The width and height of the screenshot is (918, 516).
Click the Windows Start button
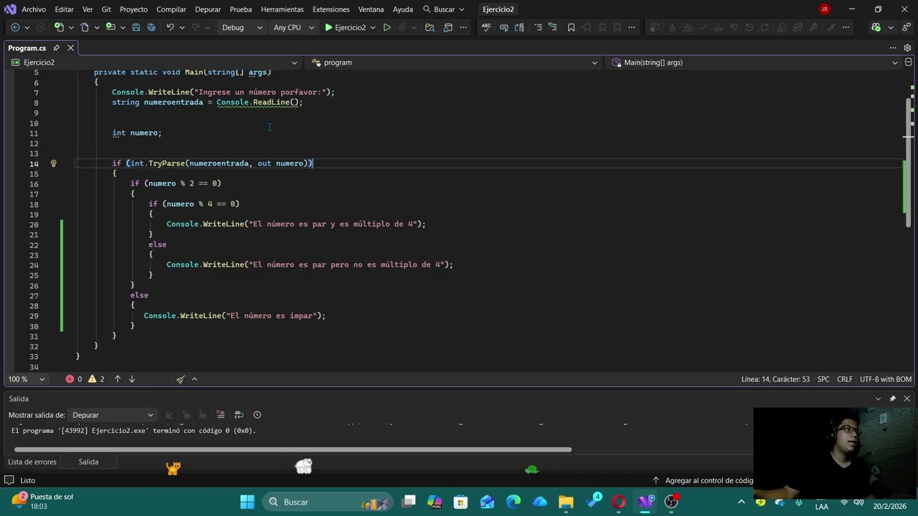tap(247, 502)
